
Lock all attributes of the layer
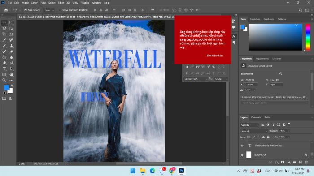coord(268,137)
